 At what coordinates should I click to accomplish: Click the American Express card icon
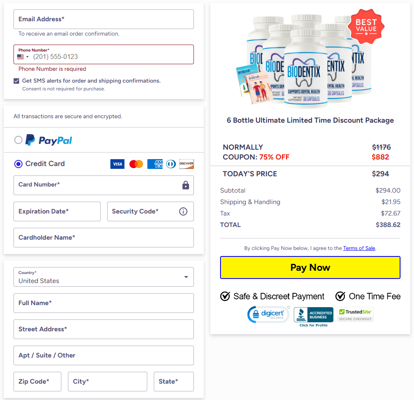(x=155, y=164)
